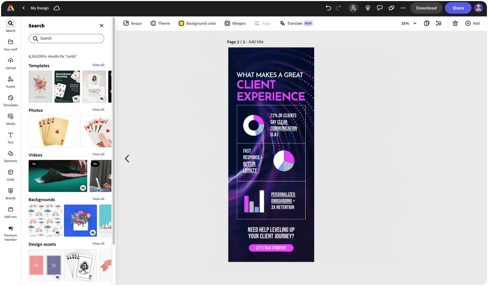This screenshot has width=488, height=286.
Task: Click the undo arrow icon
Action: (x=328, y=8)
